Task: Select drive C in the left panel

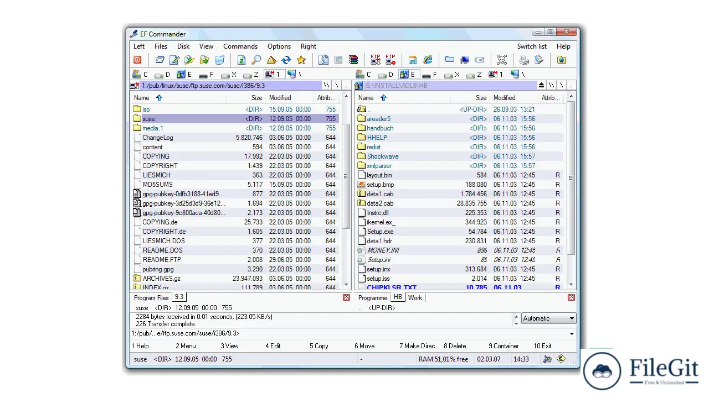Action: (140, 75)
